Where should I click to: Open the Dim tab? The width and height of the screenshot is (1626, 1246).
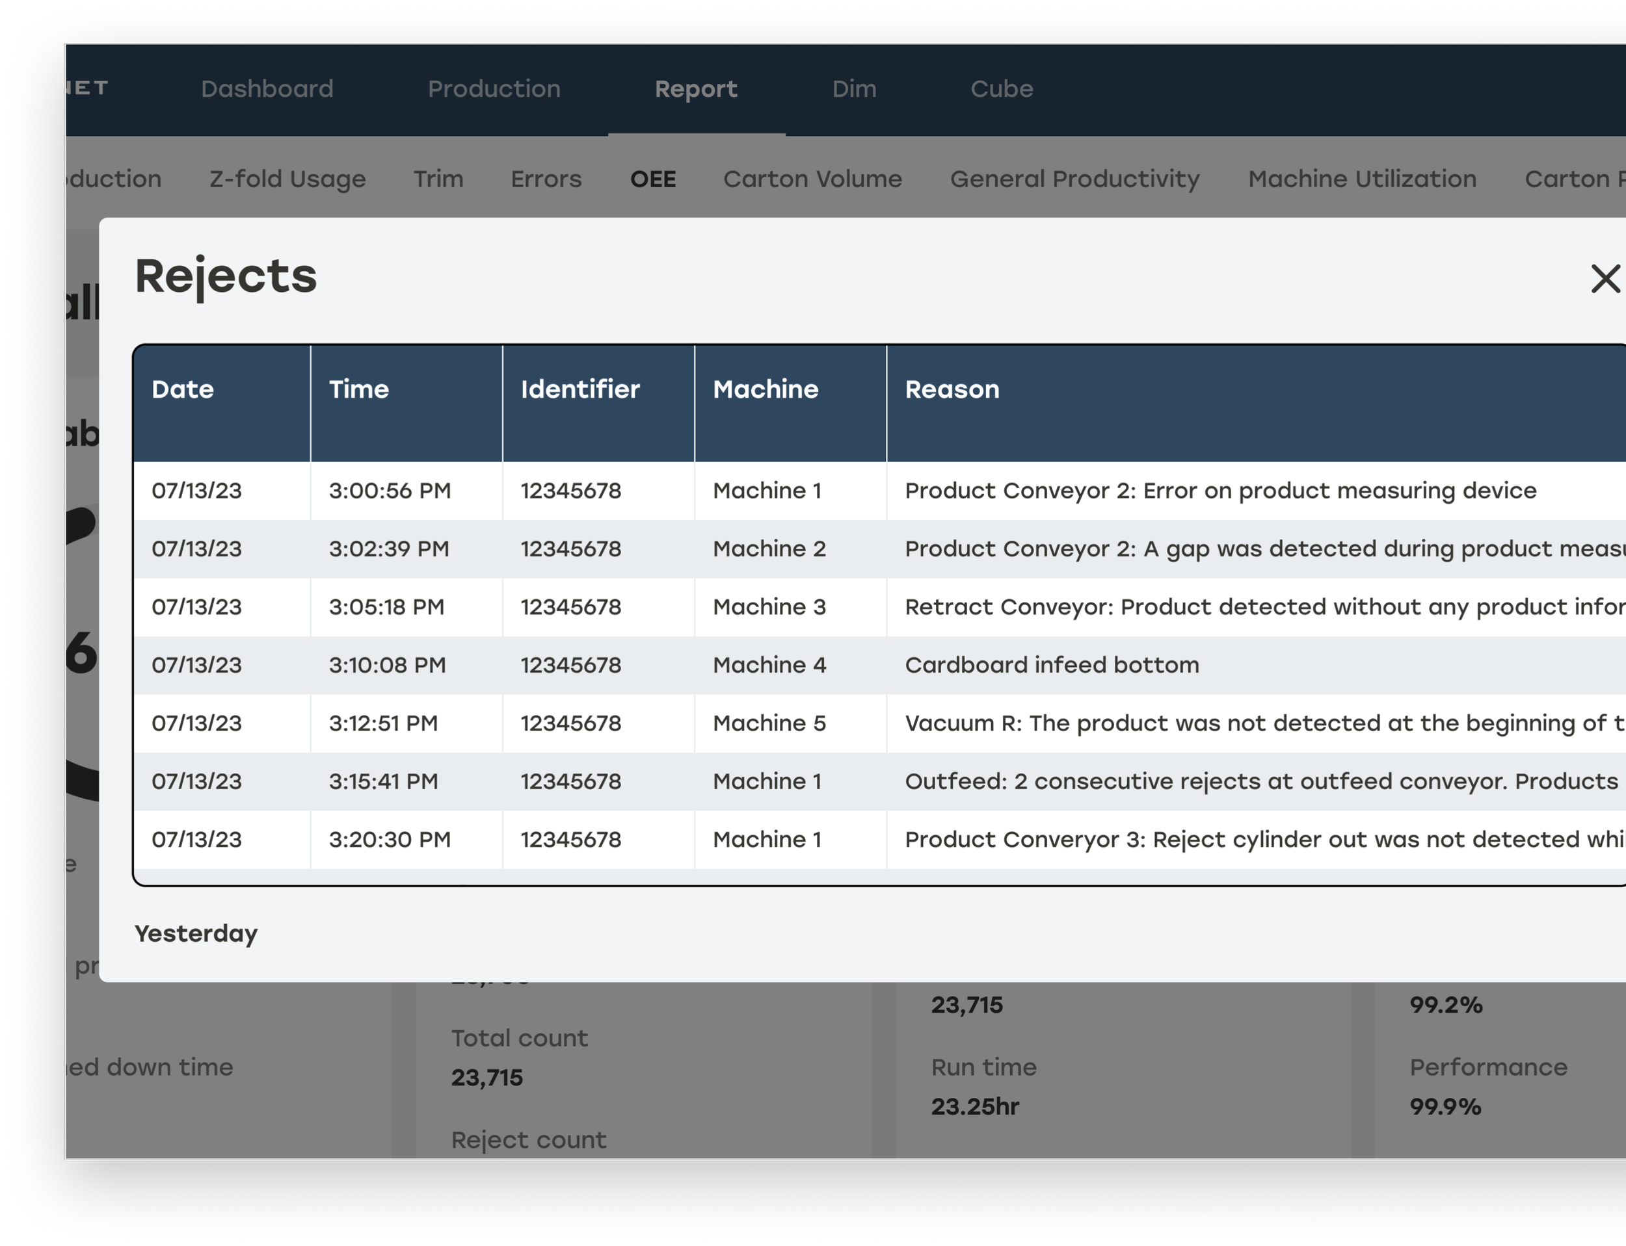coord(853,89)
